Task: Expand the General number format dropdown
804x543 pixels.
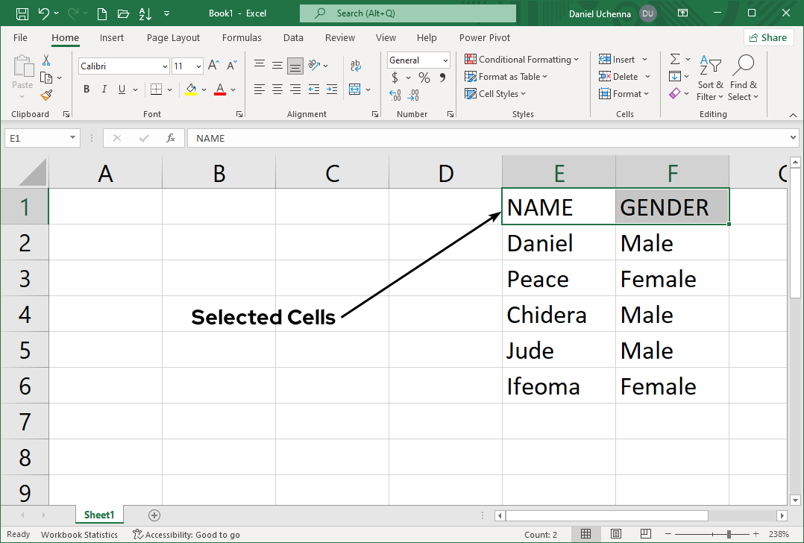Action: (445, 60)
